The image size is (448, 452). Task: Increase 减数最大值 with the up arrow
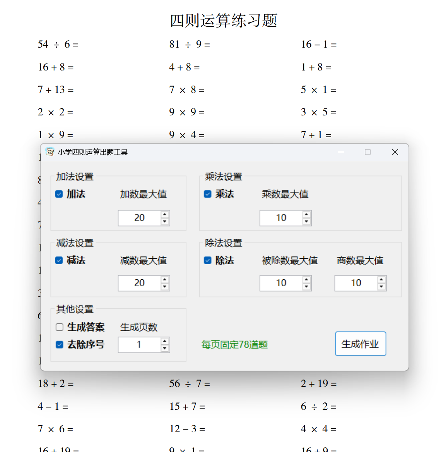[x=165, y=279]
